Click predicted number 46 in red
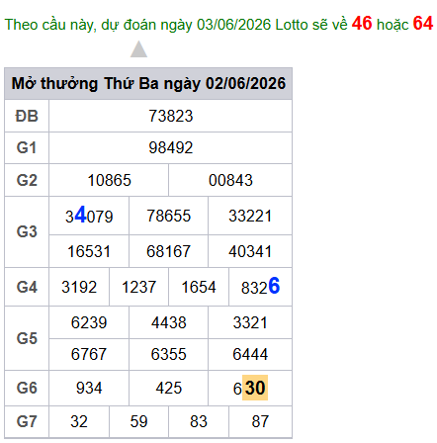437x443 pixels. (362, 24)
